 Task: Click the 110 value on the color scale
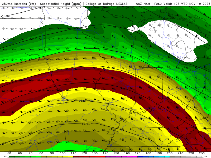click(x=73, y=153)
